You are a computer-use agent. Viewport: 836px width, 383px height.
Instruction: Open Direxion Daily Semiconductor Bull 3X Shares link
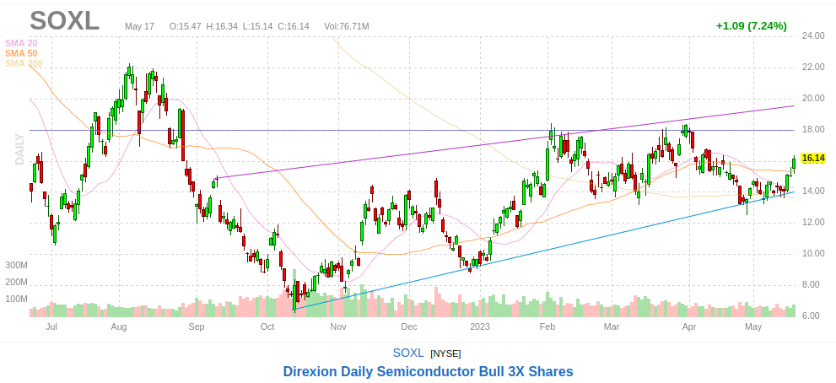pos(429,371)
